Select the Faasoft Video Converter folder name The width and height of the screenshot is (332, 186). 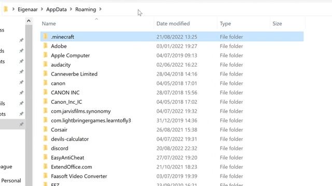pyautogui.click(x=79, y=176)
